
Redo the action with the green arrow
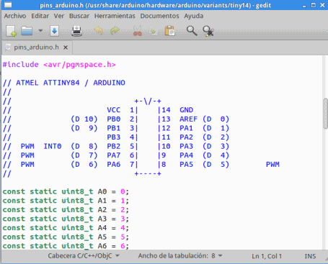click(x=115, y=31)
